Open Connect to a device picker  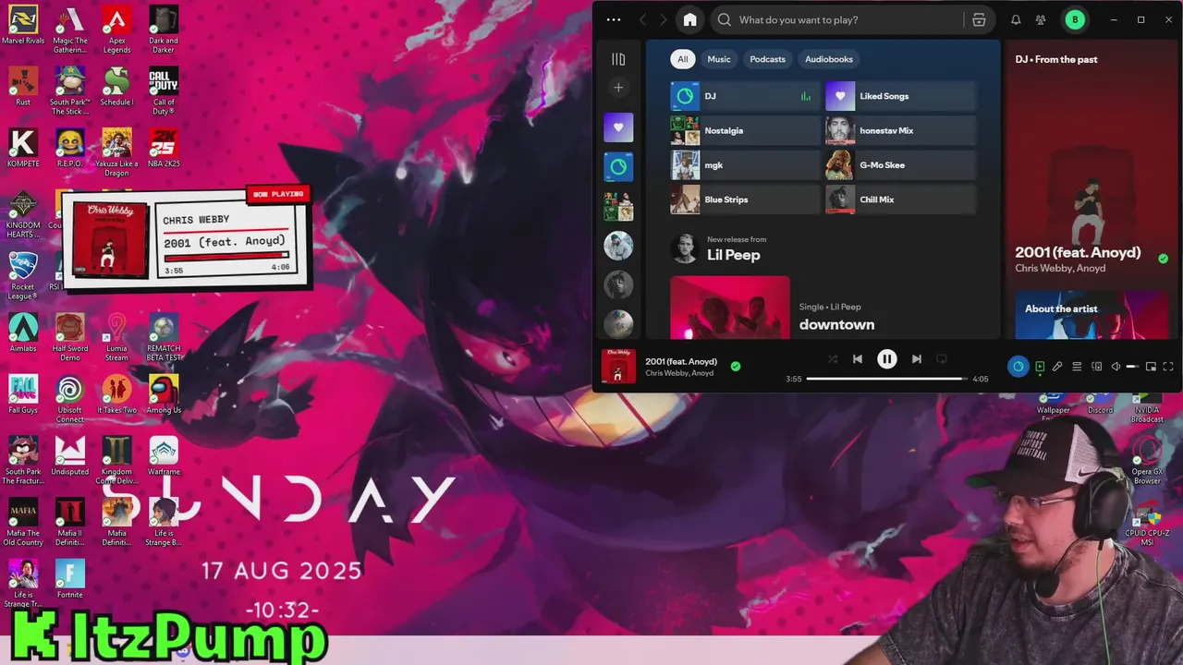[x=1096, y=367]
